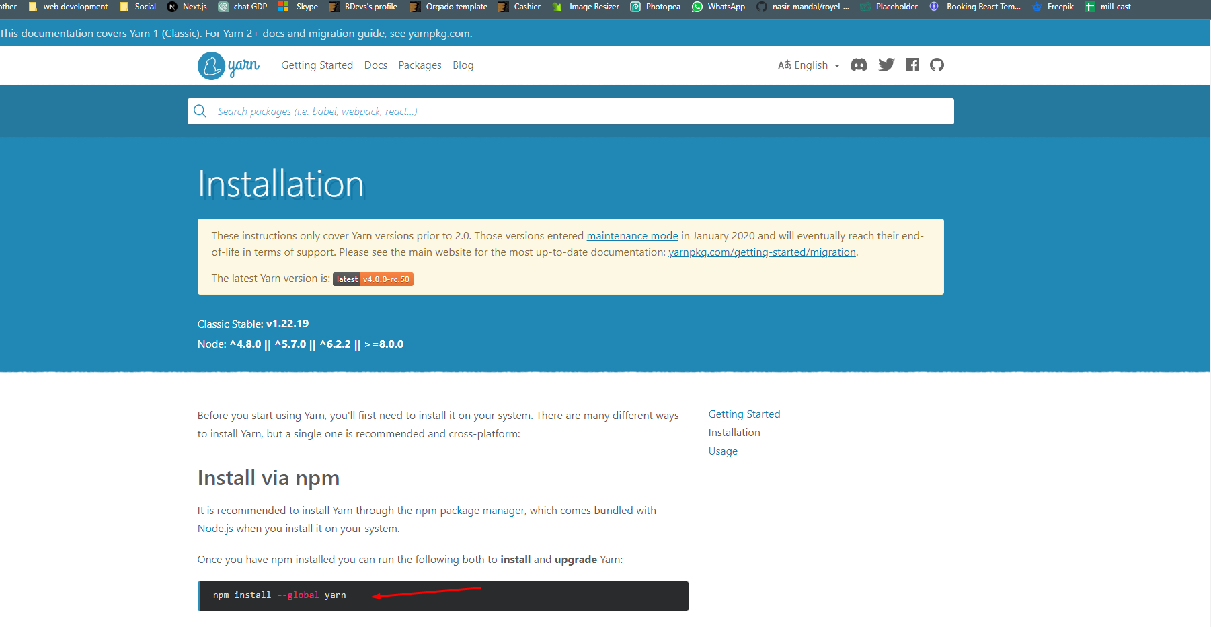Open the web development bookmark folder
The width and height of the screenshot is (1211, 627).
tap(68, 7)
